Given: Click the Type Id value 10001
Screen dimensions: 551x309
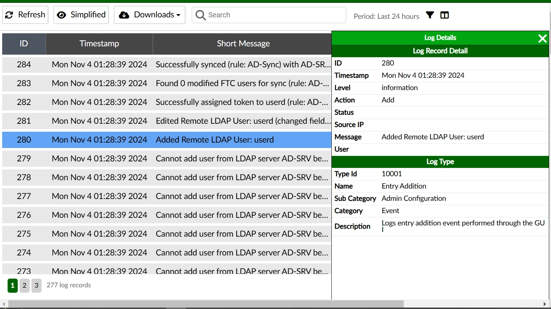Looking at the screenshot, I should pos(392,174).
